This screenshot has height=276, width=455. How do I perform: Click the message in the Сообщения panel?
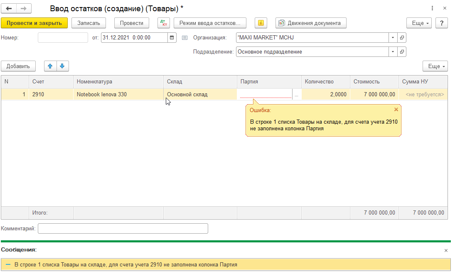(226, 265)
